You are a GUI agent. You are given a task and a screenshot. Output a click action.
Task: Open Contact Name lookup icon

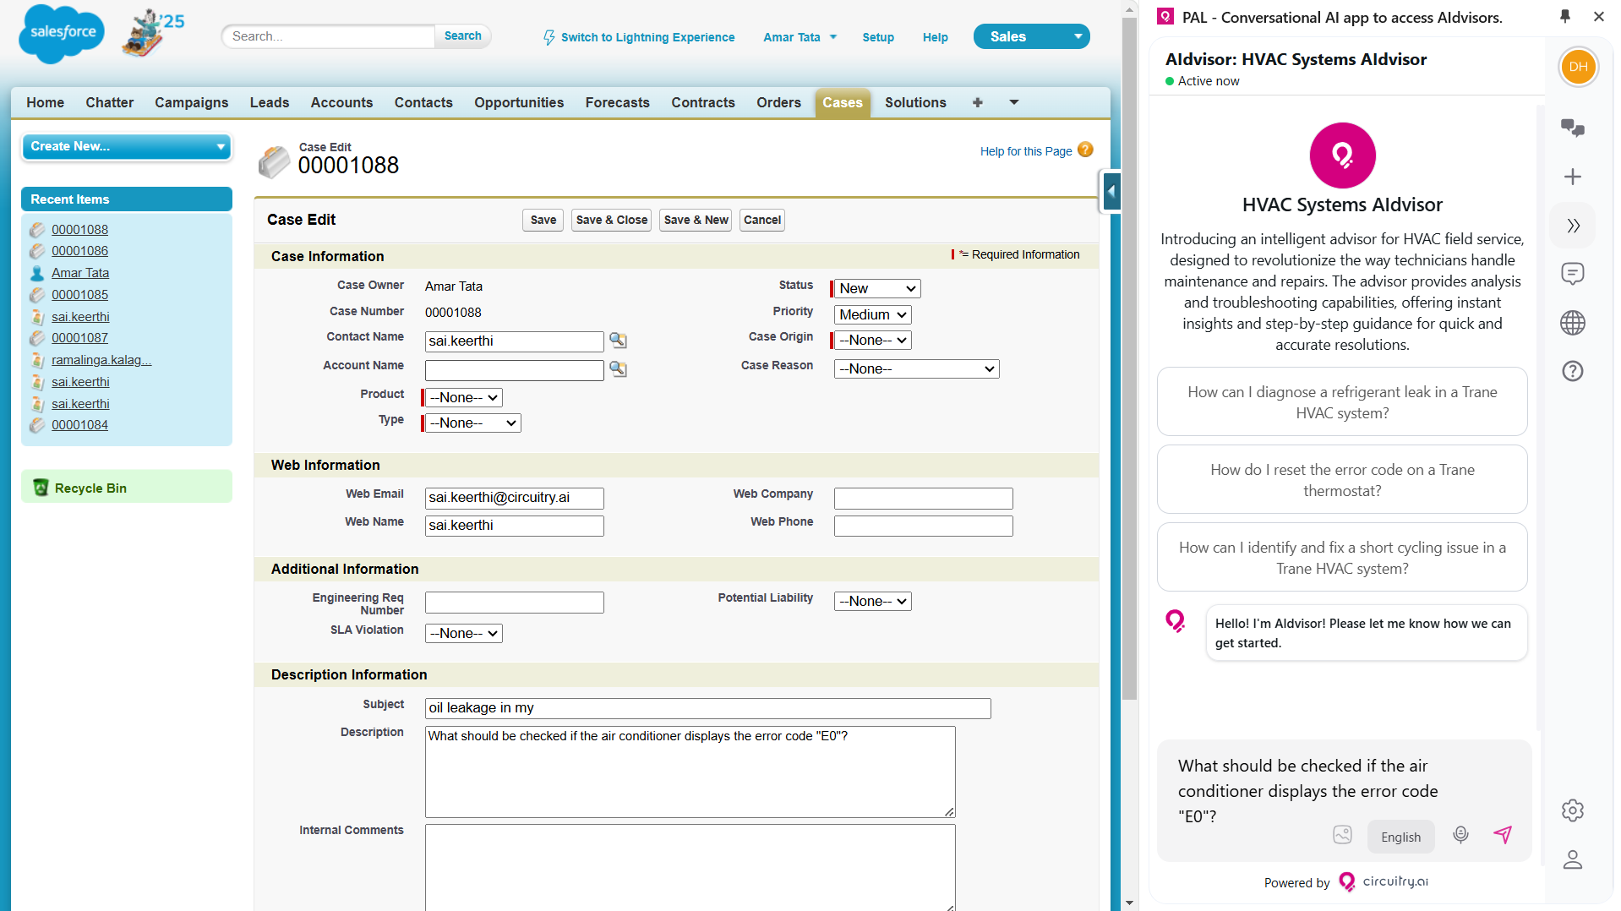pos(619,341)
